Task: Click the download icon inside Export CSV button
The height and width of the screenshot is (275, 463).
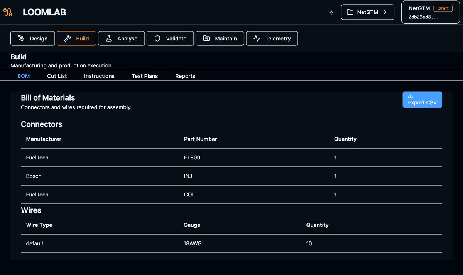Action: pyautogui.click(x=410, y=96)
